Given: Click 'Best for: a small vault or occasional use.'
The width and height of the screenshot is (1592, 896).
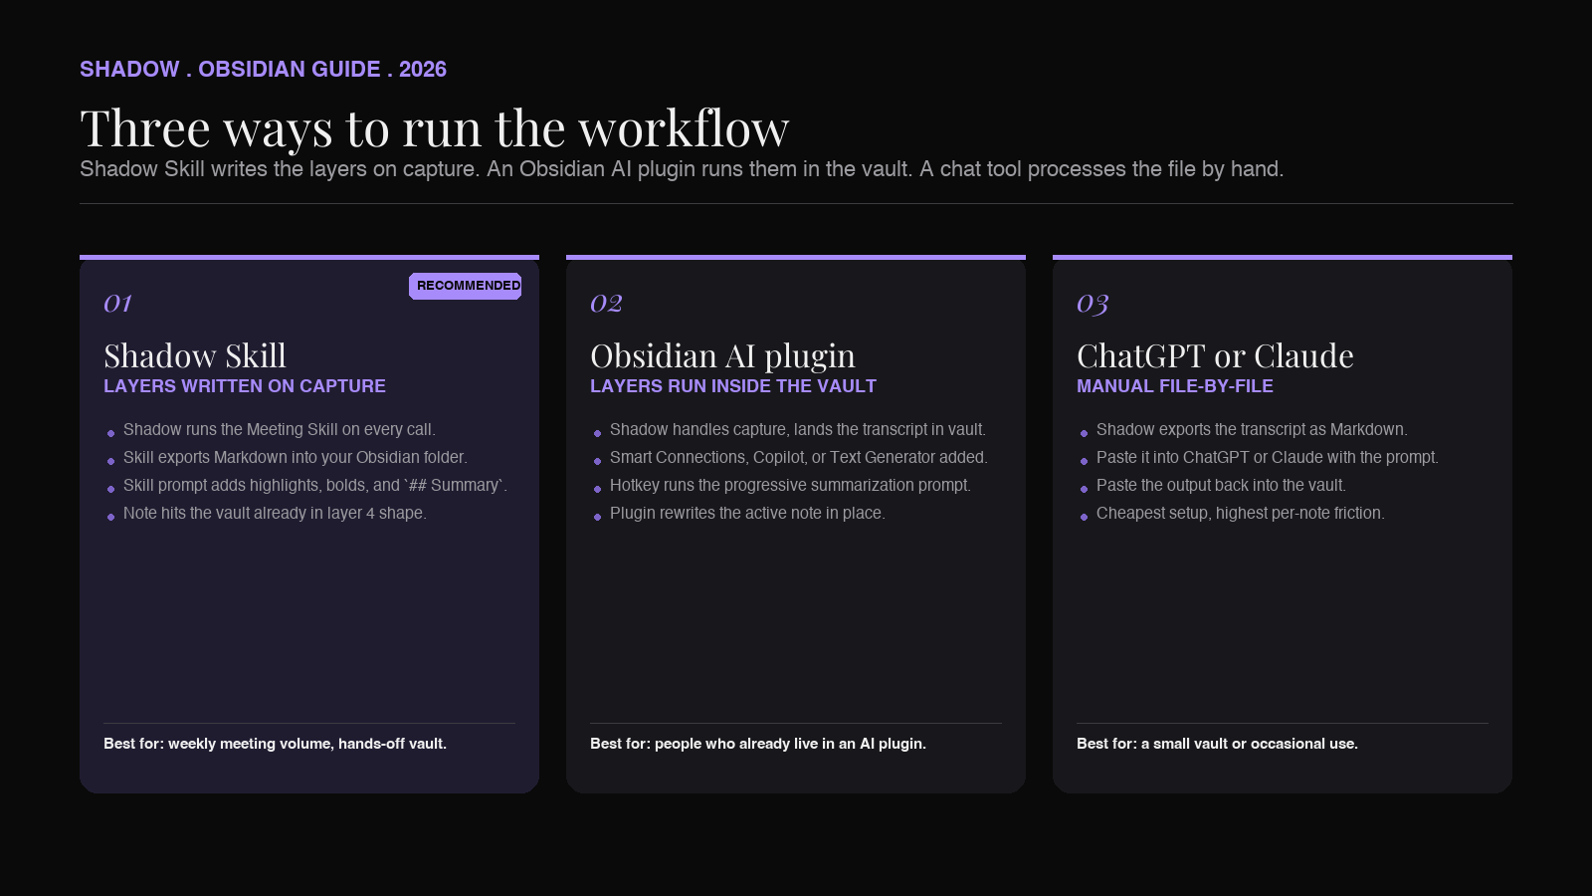Looking at the screenshot, I should click(1217, 744).
